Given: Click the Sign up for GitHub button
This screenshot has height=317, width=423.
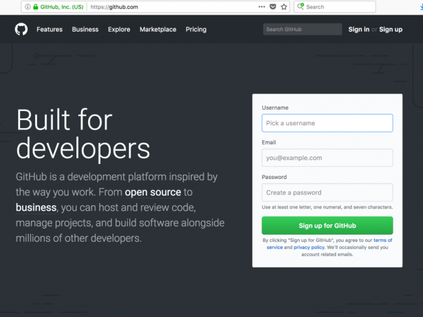Looking at the screenshot, I should pyautogui.click(x=327, y=225).
